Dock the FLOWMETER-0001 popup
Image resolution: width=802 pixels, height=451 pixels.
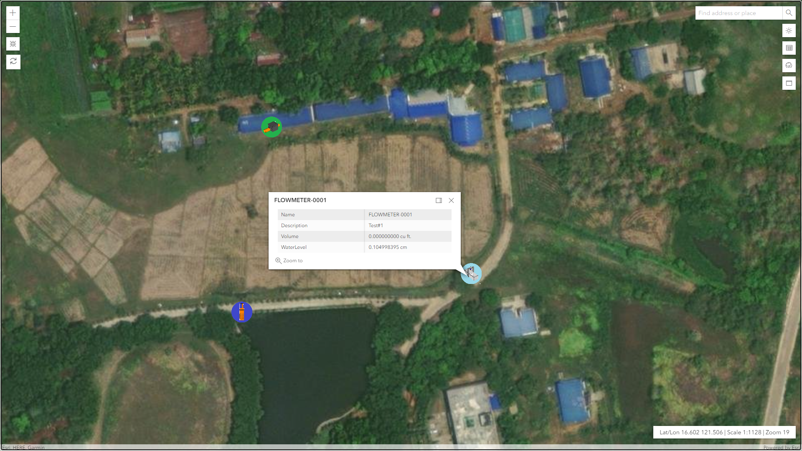(x=439, y=200)
